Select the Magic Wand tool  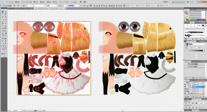point(3,14)
